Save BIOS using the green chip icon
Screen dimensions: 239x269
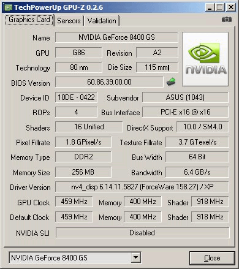171,81
